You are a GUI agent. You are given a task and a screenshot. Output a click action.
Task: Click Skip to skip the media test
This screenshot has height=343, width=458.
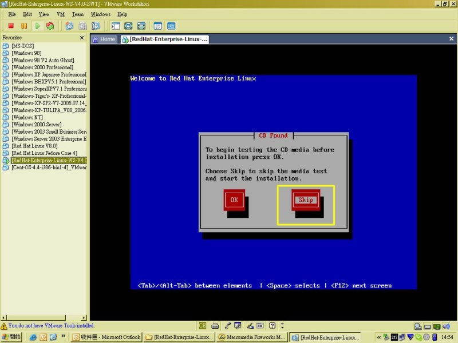coord(306,200)
